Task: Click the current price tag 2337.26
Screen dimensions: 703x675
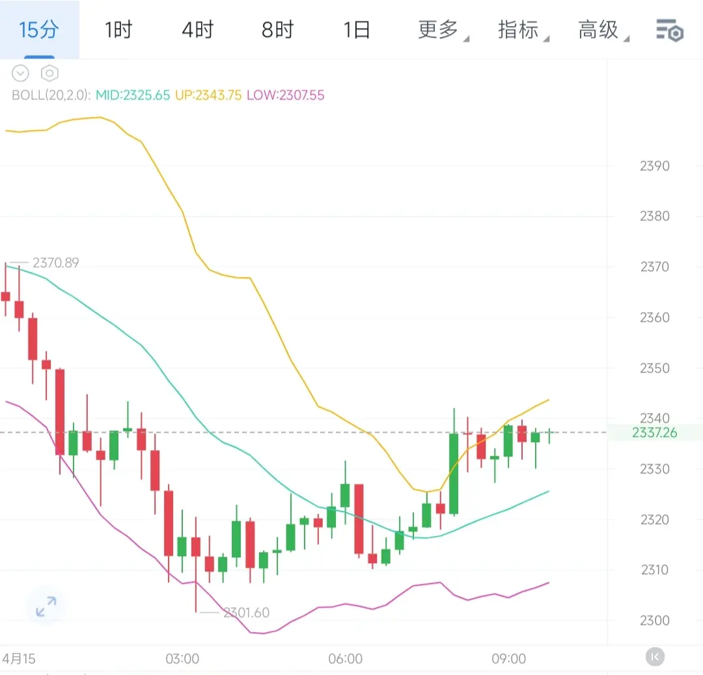Action: click(655, 432)
